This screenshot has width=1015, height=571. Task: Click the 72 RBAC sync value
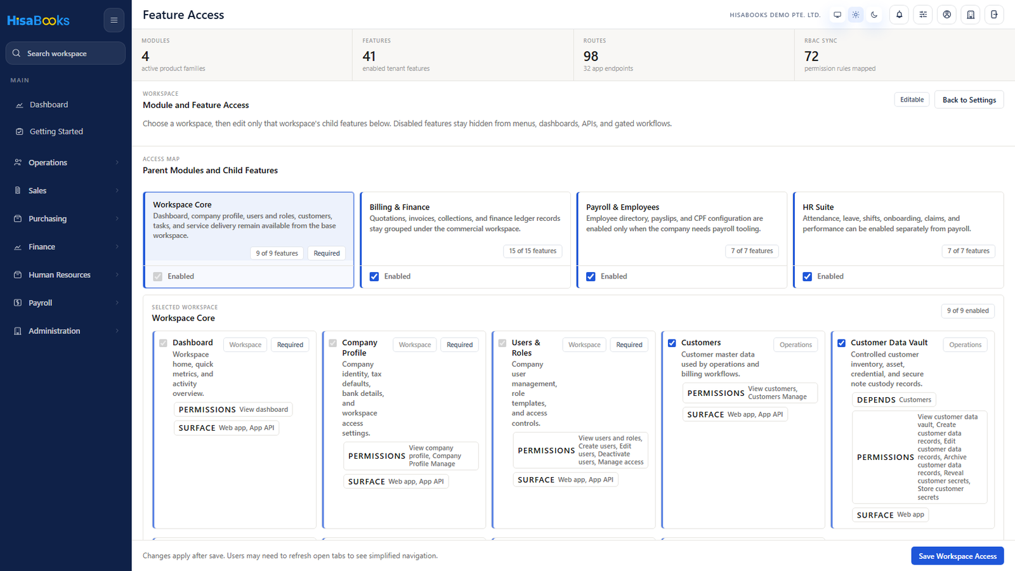[x=811, y=56]
